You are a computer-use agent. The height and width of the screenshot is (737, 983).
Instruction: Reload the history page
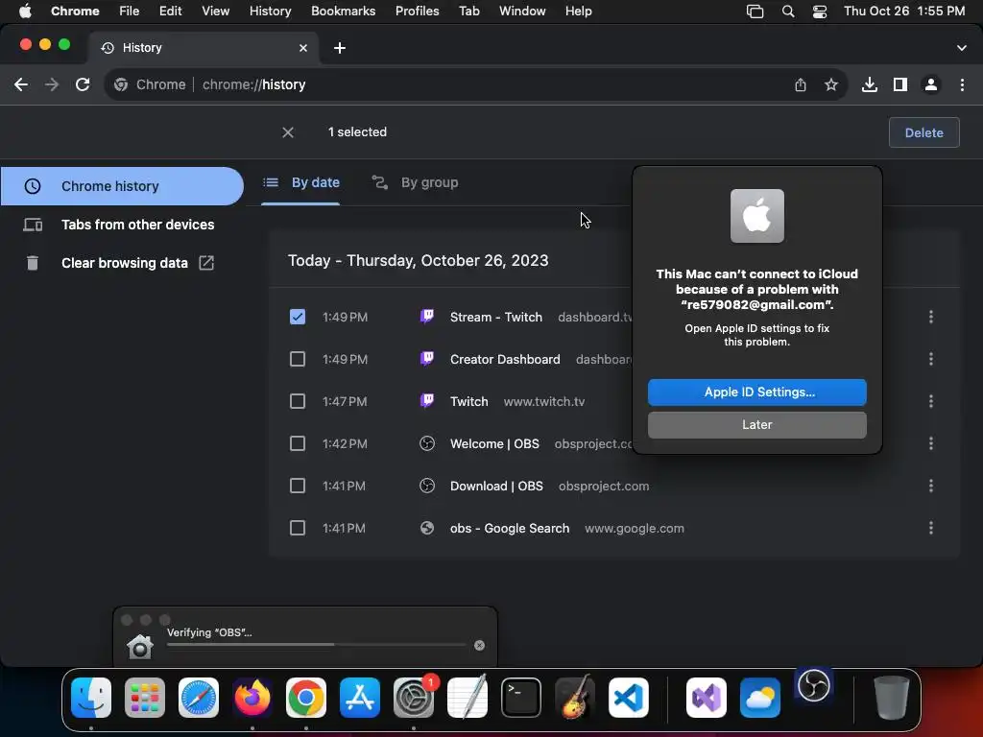point(83,84)
